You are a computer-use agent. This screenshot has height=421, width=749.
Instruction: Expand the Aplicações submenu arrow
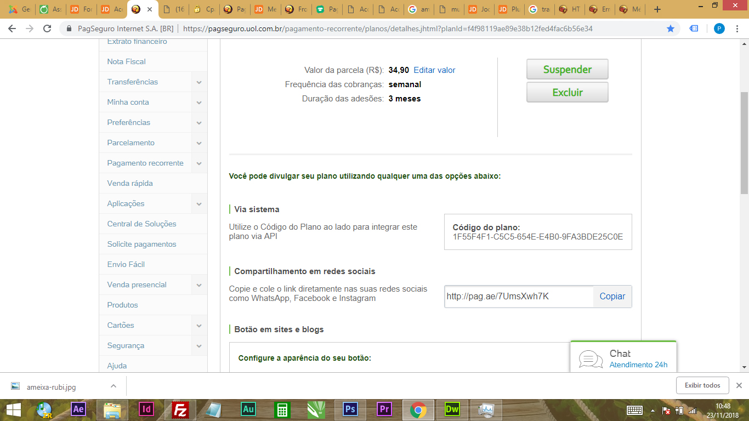pyautogui.click(x=199, y=204)
